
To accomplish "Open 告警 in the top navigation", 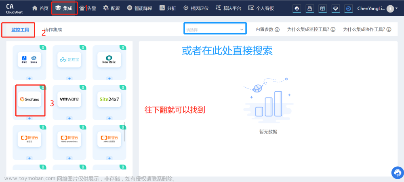I will click(x=88, y=8).
